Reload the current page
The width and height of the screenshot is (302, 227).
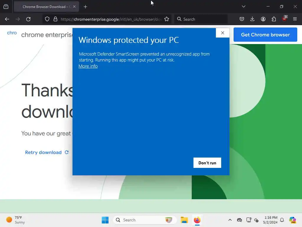click(28, 19)
